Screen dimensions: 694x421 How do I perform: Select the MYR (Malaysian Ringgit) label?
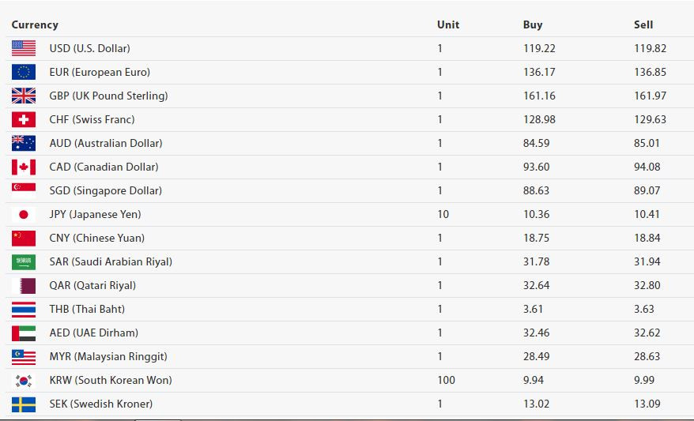(x=108, y=356)
